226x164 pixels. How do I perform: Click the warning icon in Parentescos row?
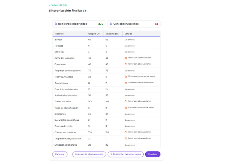(x=126, y=83)
